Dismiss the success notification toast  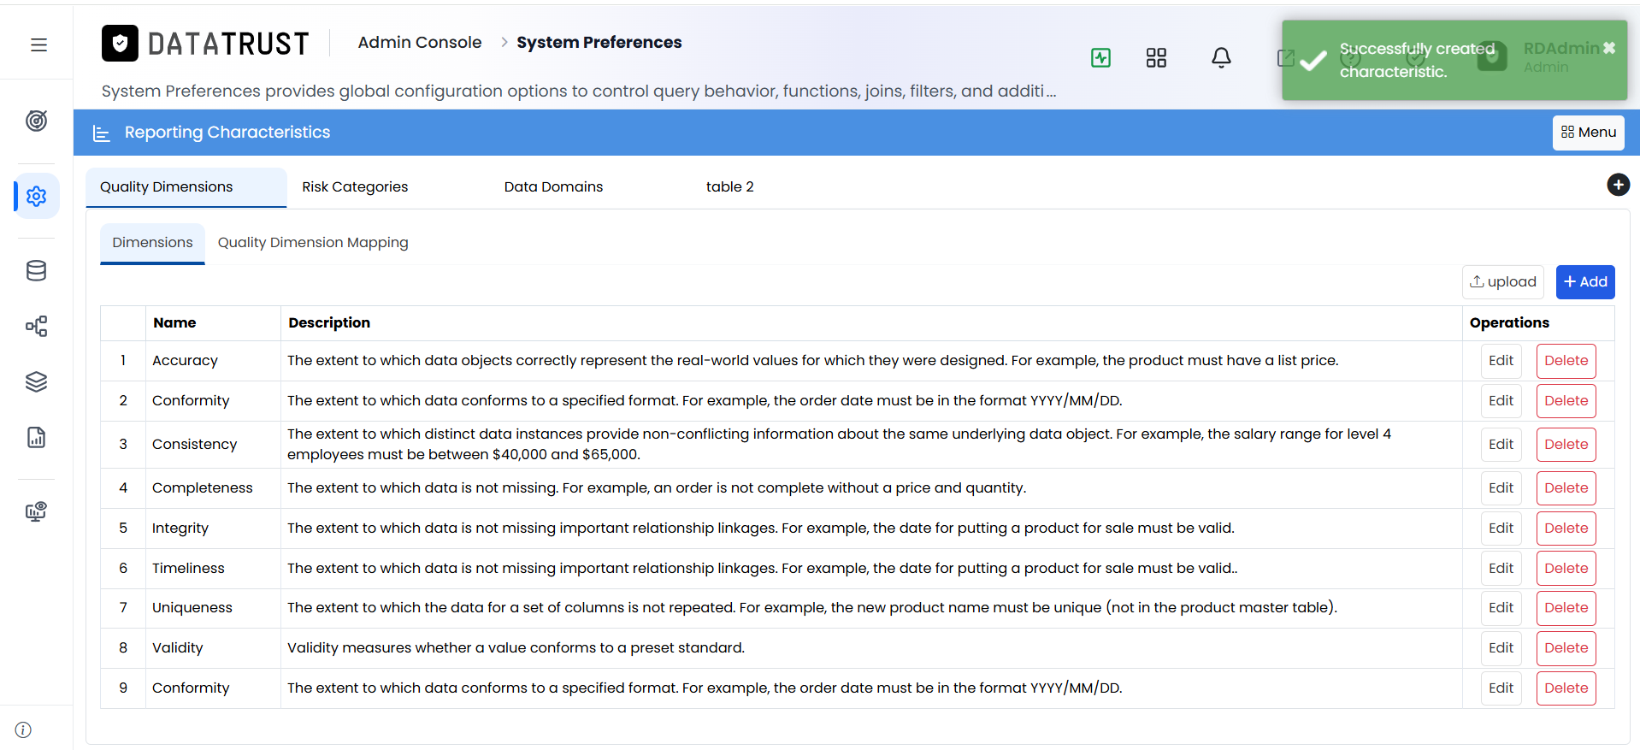click(x=1609, y=48)
